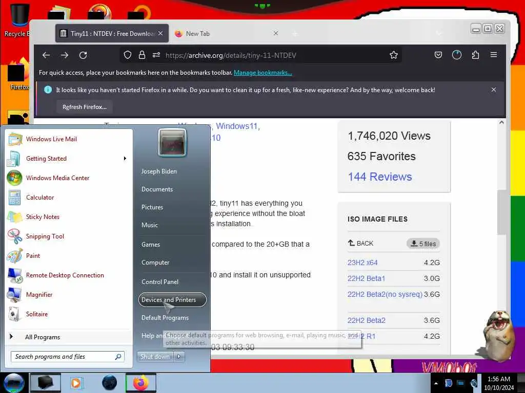This screenshot has height=393, width=525.
Task: Open a new tab with plus button
Action: [x=295, y=34]
